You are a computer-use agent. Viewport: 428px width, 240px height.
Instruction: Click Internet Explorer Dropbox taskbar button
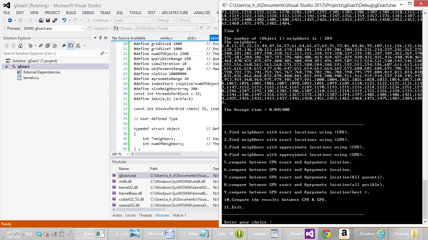click(x=370, y=233)
